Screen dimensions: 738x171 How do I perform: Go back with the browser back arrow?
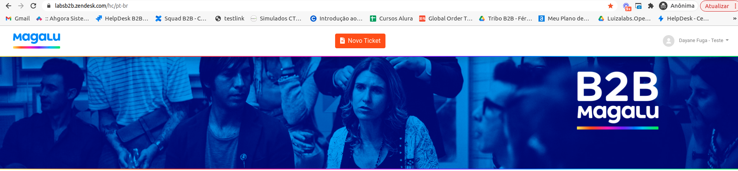pyautogui.click(x=9, y=6)
